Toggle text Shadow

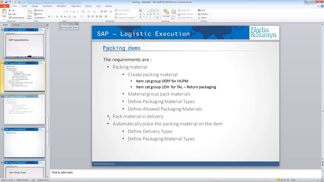click(61, 16)
